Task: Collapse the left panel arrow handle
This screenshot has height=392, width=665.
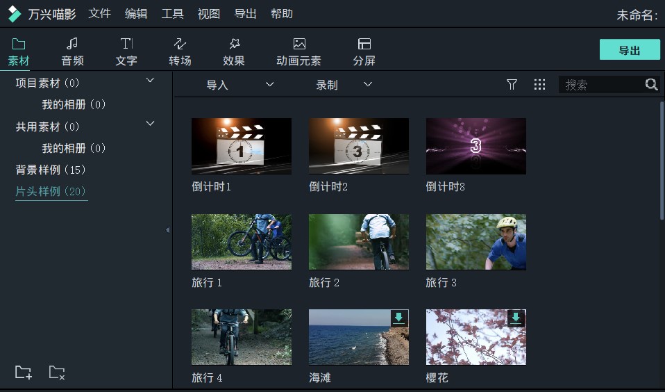Action: 167,230
